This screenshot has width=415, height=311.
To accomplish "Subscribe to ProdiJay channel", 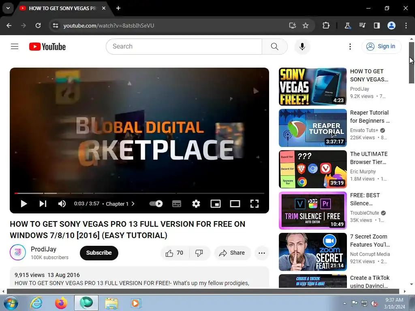I will pyautogui.click(x=99, y=253).
